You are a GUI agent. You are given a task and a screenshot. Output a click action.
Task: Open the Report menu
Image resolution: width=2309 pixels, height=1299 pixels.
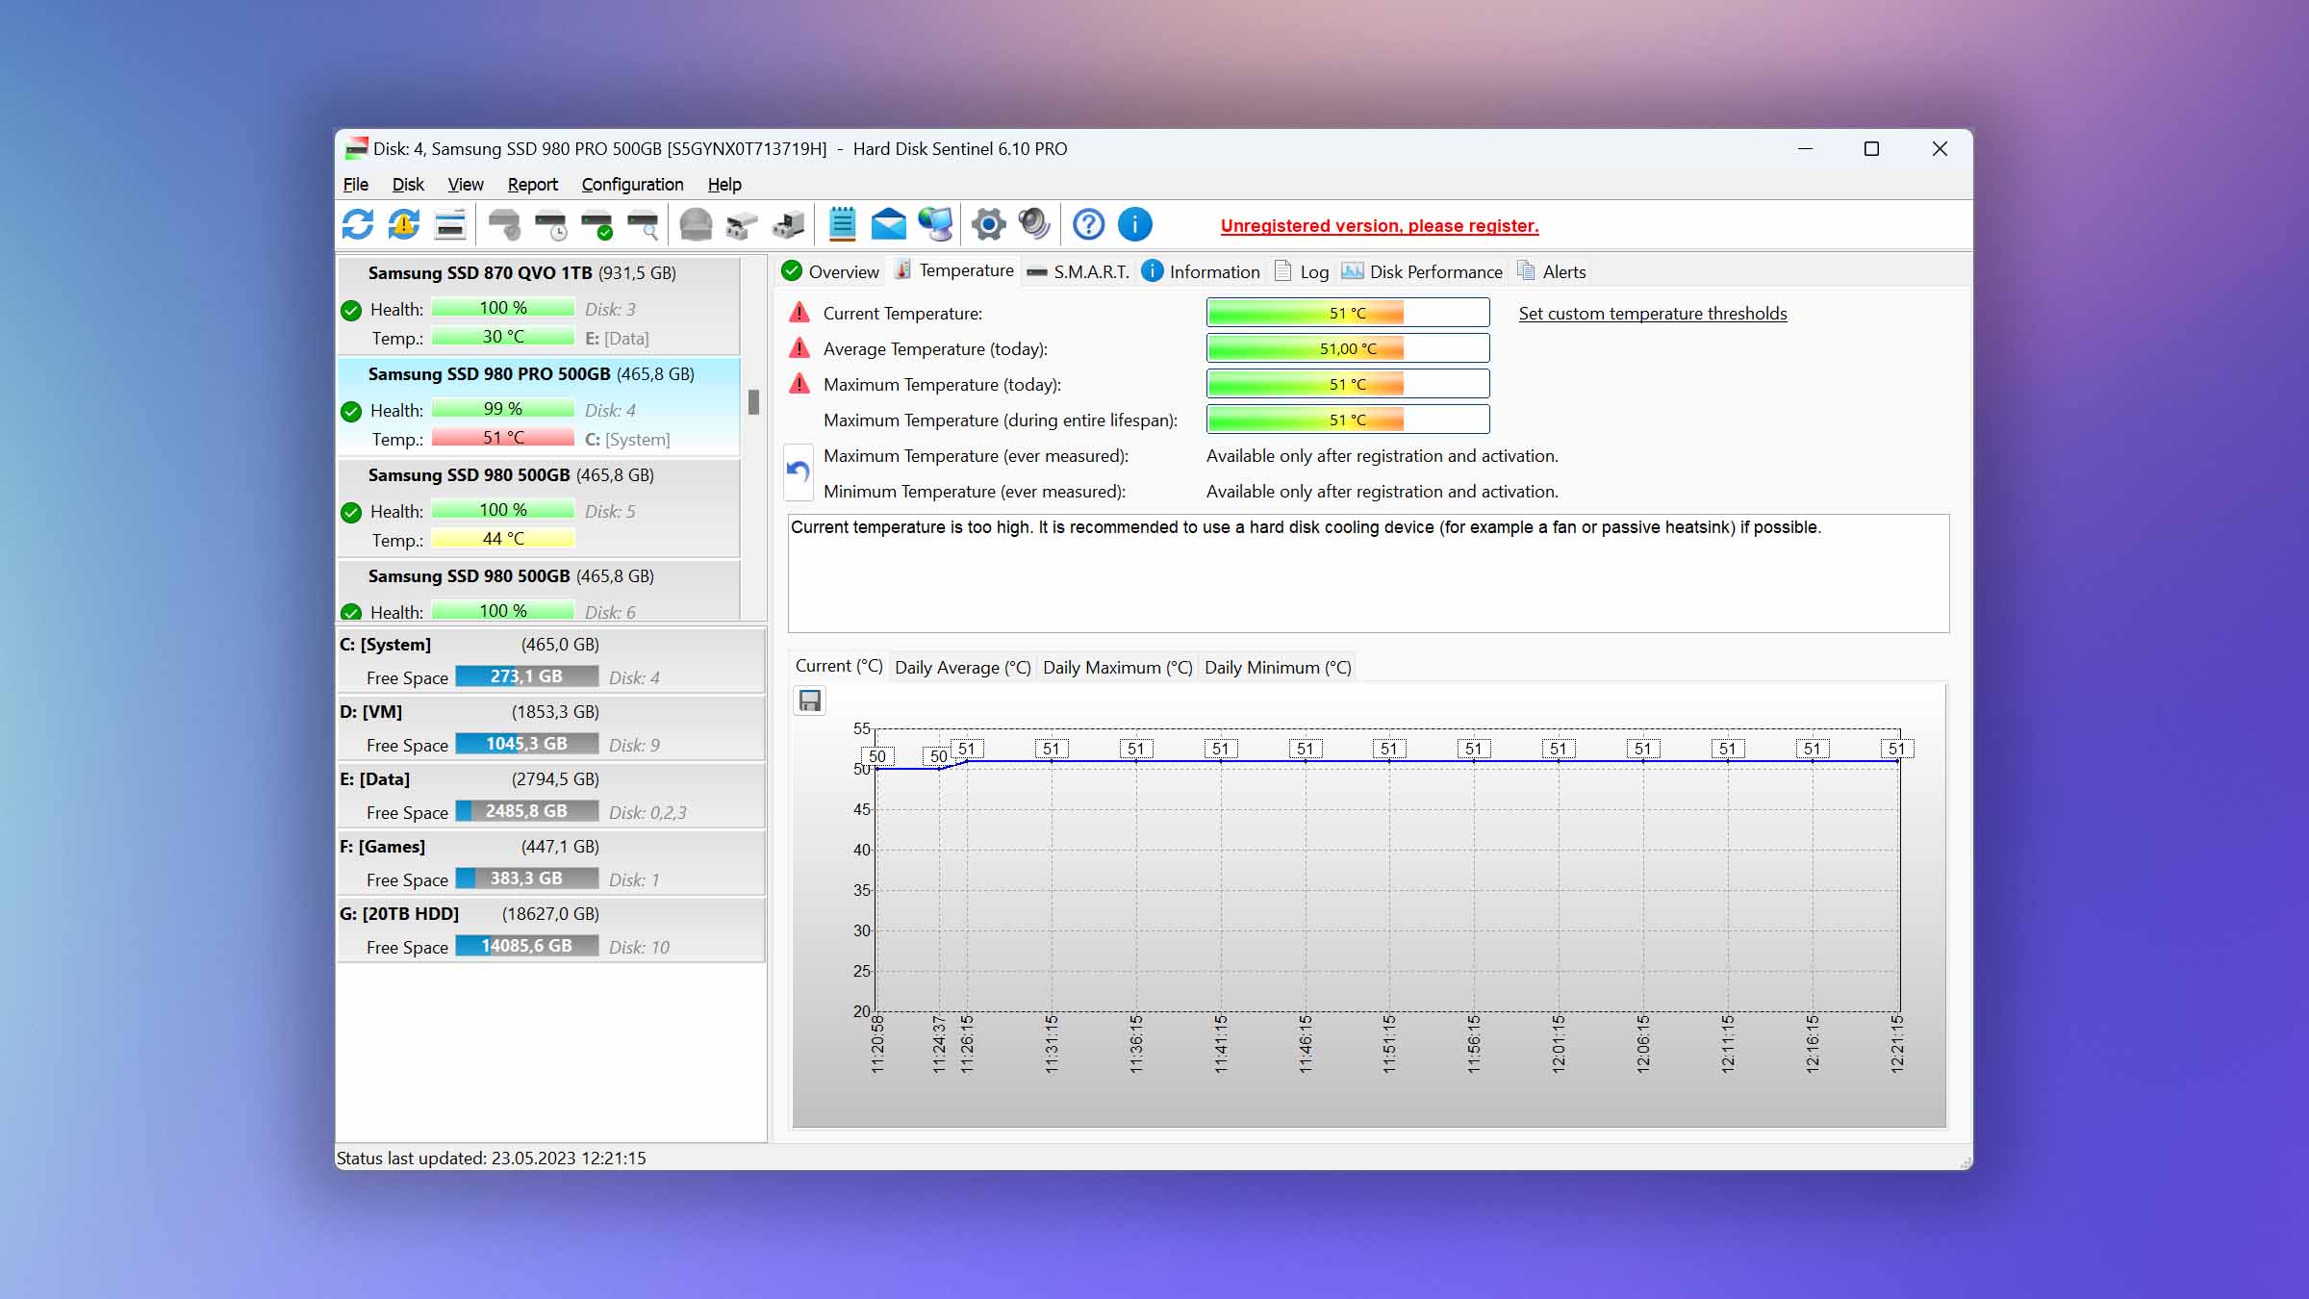[532, 184]
